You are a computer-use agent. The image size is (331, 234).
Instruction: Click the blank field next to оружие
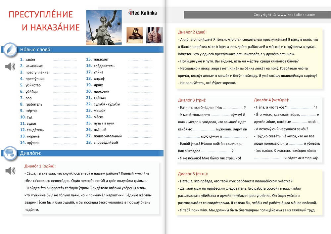(65, 143)
